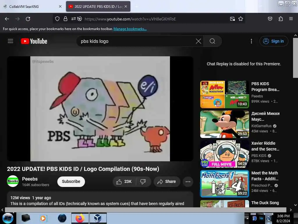
Task: Click the video title 2022 UPDATE! PBS KIDS ID
Action: pyautogui.click(x=83, y=169)
